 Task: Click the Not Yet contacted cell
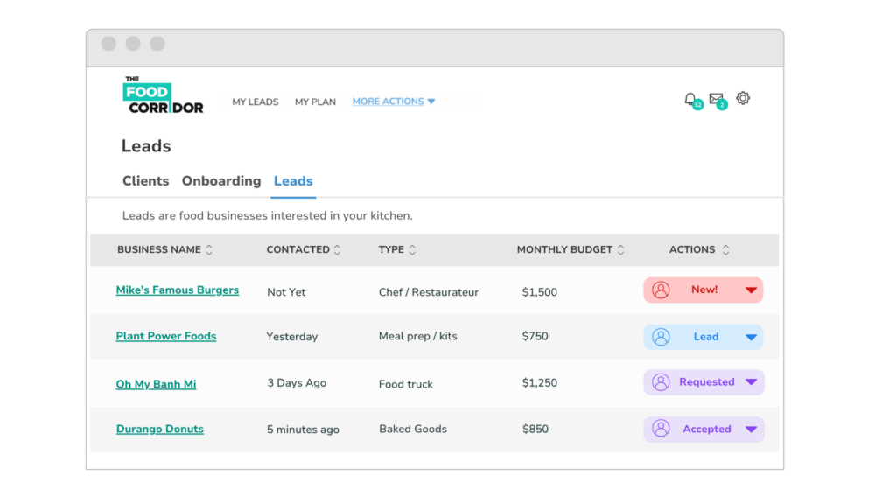pos(286,292)
